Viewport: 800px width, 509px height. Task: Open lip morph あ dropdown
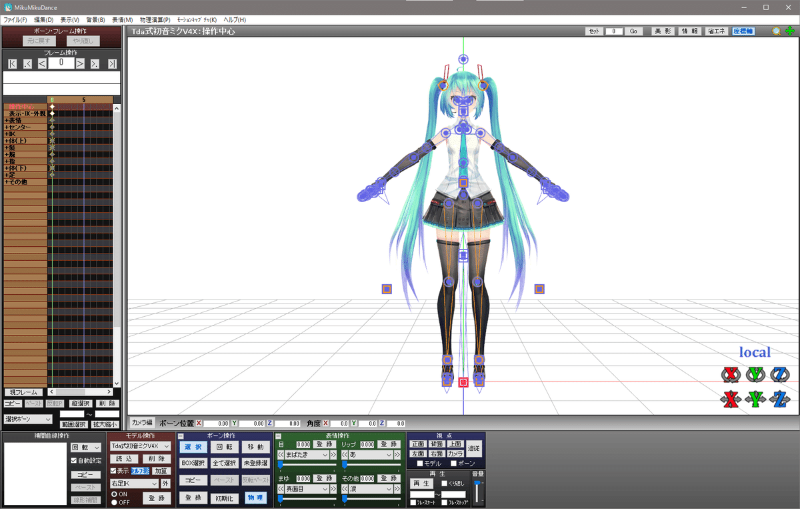point(371,454)
